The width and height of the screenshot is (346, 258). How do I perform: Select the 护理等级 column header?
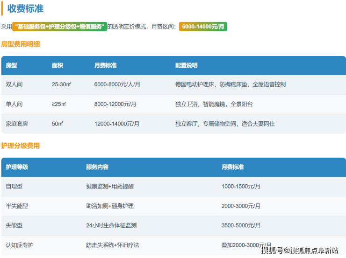pos(17,167)
